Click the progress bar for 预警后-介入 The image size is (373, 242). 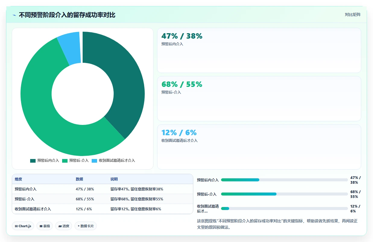pos(284,194)
